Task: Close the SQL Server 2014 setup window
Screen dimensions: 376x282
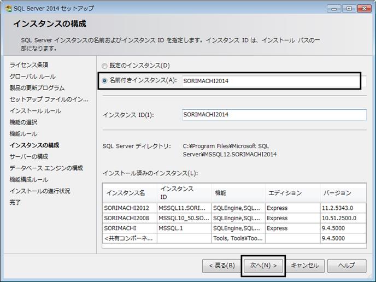Action: [x=364, y=9]
